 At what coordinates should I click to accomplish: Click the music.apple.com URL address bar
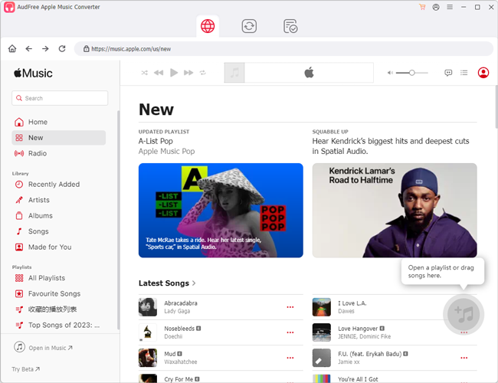pos(283,48)
